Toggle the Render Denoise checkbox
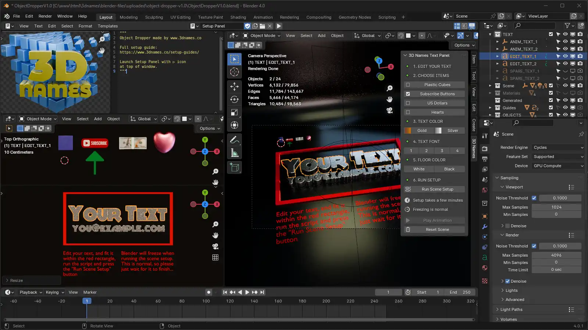 [x=508, y=281]
